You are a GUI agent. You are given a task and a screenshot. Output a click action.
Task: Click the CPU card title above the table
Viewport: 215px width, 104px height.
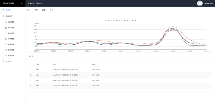(x=31, y=56)
